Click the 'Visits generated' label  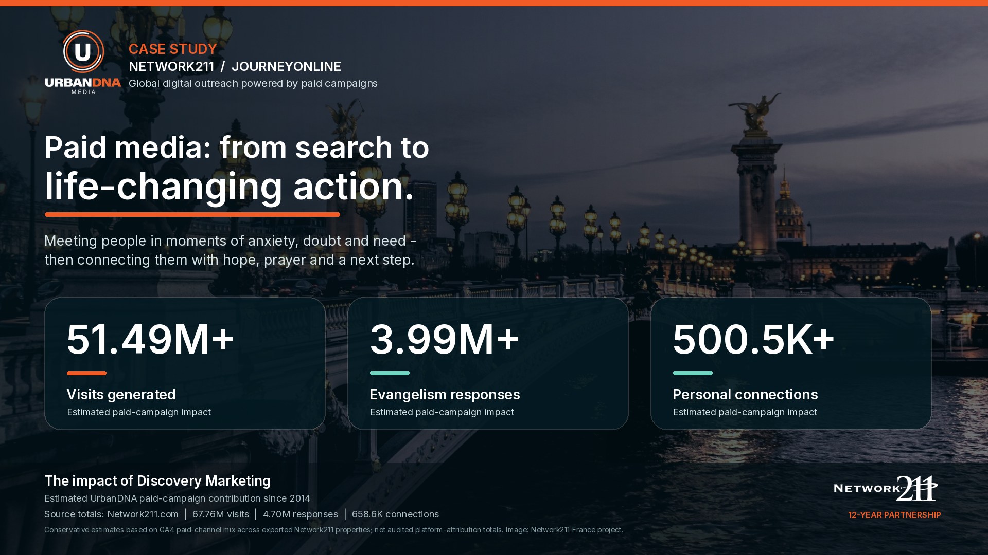pos(121,395)
